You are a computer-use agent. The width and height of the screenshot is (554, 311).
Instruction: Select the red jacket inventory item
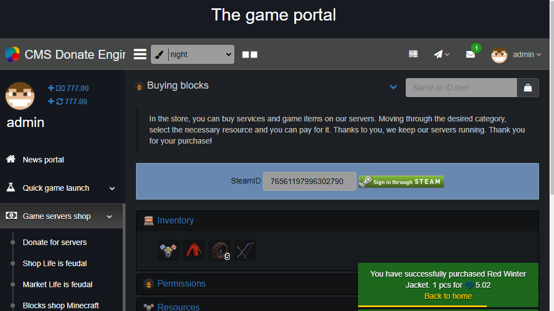click(194, 250)
